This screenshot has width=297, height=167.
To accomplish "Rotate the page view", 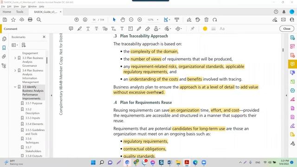I will click(x=214, y=19).
